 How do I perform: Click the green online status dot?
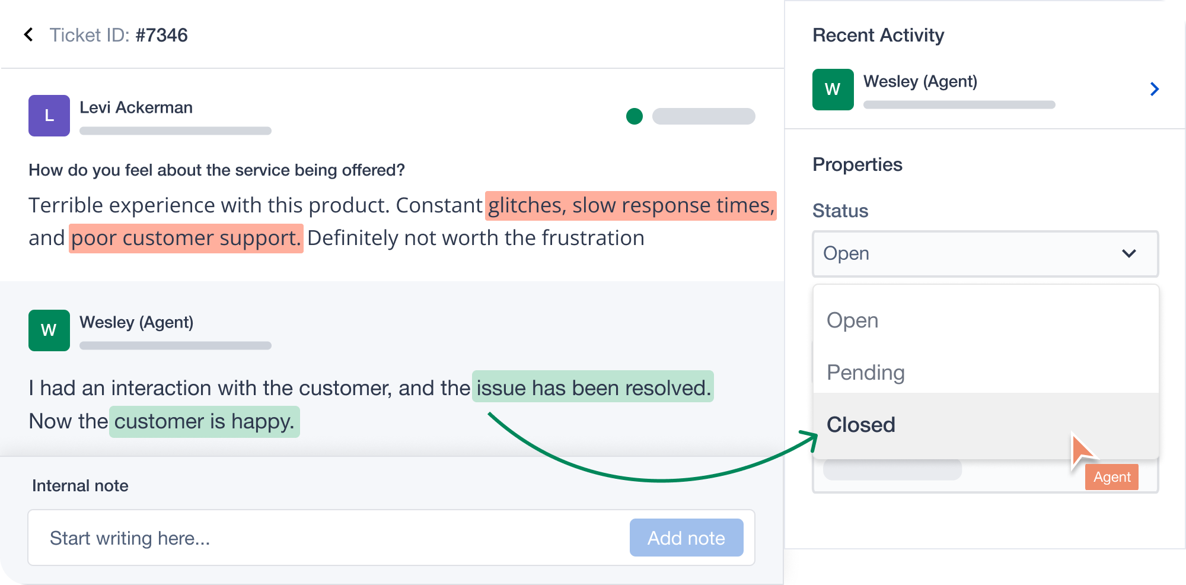pyautogui.click(x=635, y=116)
